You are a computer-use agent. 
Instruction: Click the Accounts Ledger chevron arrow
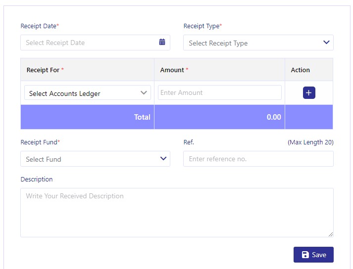pyautogui.click(x=144, y=92)
